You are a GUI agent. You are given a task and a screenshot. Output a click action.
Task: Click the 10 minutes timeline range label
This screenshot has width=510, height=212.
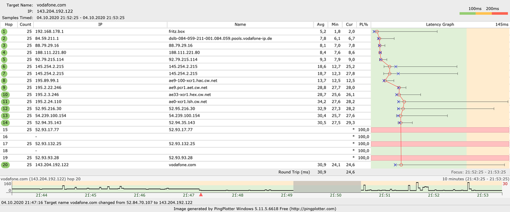click(476, 179)
